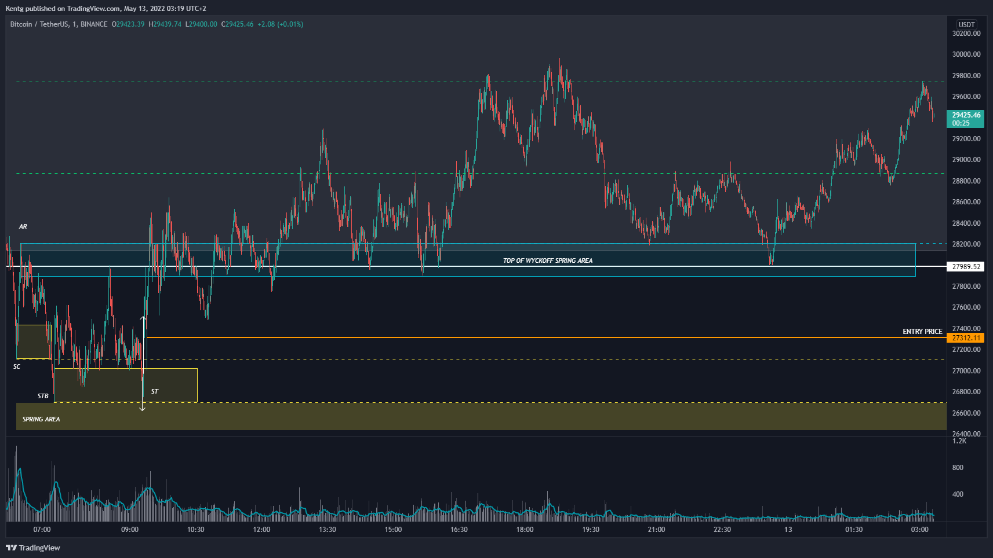Click the TradingView wordmark at bottom left
993x558 pixels.
click(x=39, y=548)
